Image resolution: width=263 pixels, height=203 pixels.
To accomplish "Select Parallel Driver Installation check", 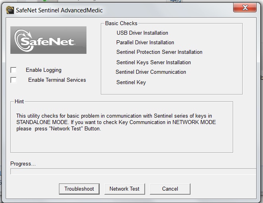I will pos(145,43).
